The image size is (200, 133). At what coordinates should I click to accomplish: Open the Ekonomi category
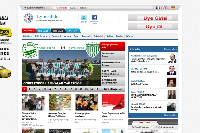(x=56, y=36)
